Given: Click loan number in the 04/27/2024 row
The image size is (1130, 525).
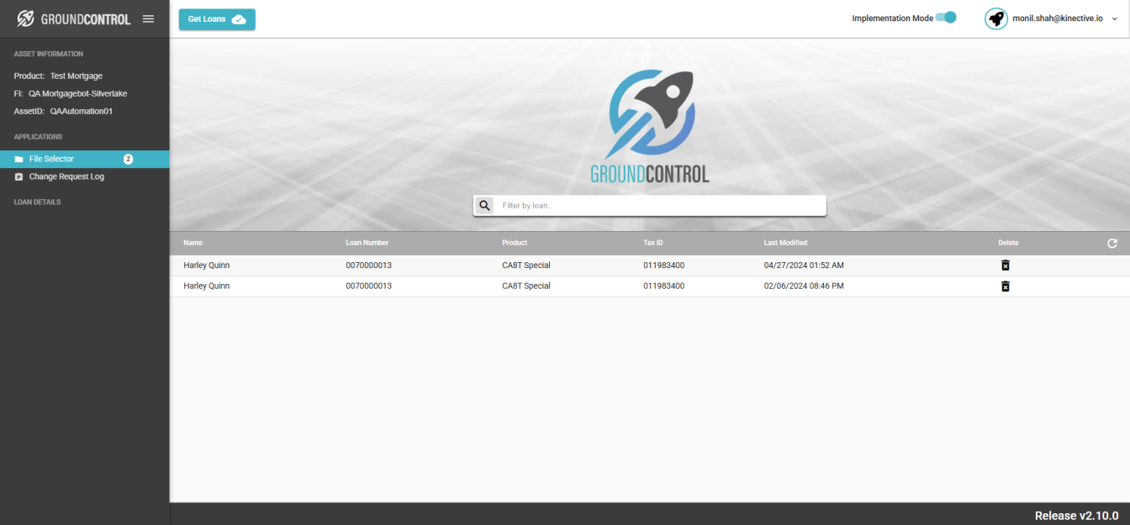Looking at the screenshot, I should [x=368, y=265].
